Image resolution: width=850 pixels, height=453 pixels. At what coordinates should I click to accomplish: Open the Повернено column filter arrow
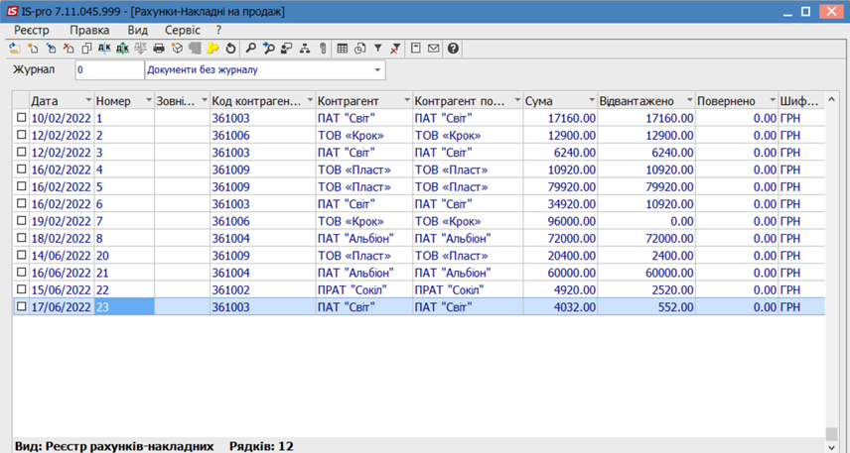pyautogui.click(x=773, y=101)
